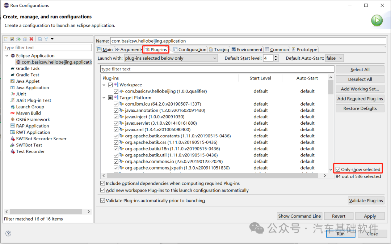Open Default Auto-Start dropdown
391x244 pixels.
click(335, 58)
